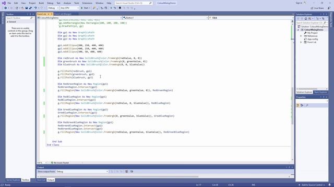Click the Solution Explorer Sync with Active Document icon

click(323, 19)
